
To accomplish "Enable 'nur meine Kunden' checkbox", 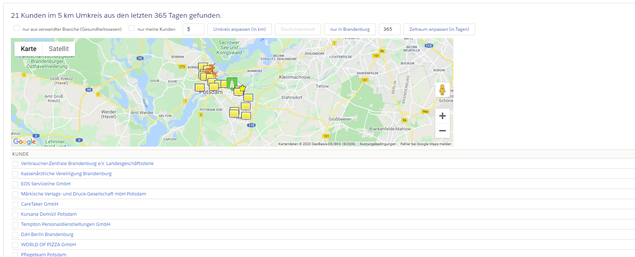I will [132, 28].
